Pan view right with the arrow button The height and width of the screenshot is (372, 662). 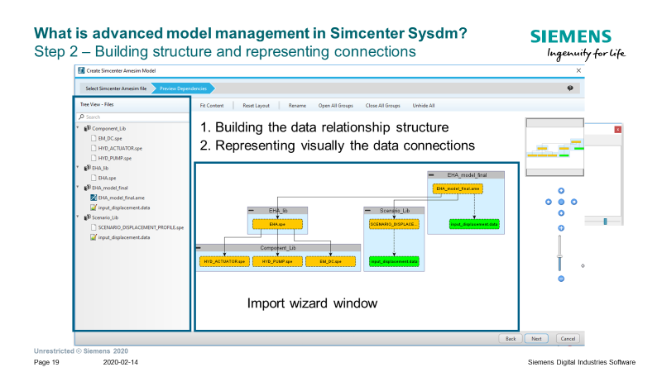(574, 202)
